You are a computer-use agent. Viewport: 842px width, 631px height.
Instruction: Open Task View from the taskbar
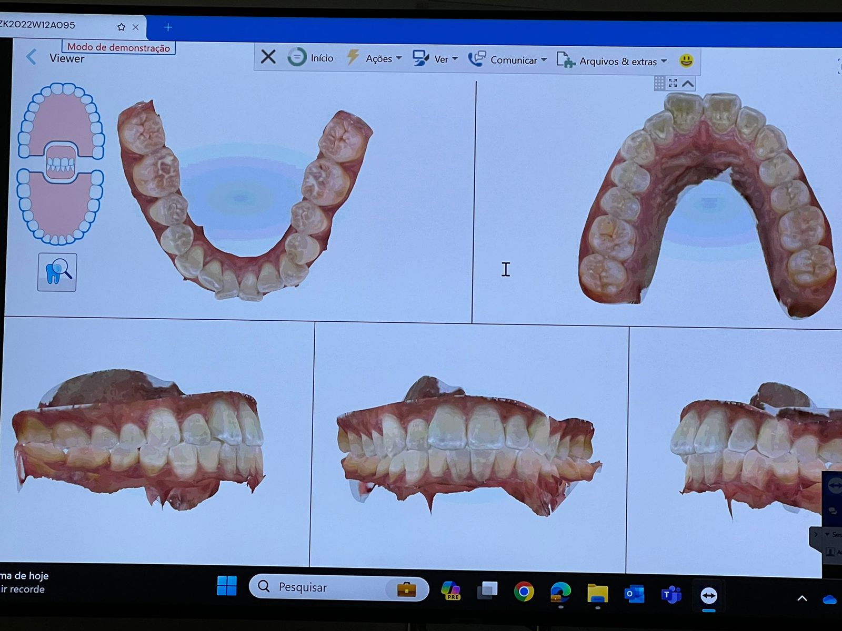pyautogui.click(x=487, y=591)
